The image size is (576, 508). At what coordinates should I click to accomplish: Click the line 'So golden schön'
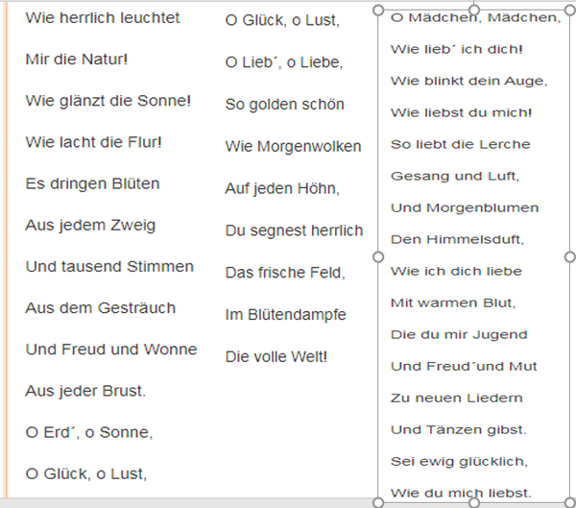click(284, 104)
